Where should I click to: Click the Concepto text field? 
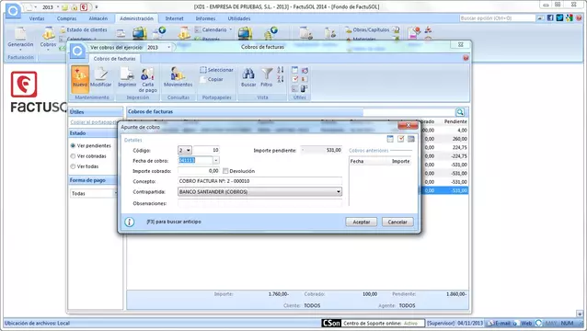[x=259, y=181]
